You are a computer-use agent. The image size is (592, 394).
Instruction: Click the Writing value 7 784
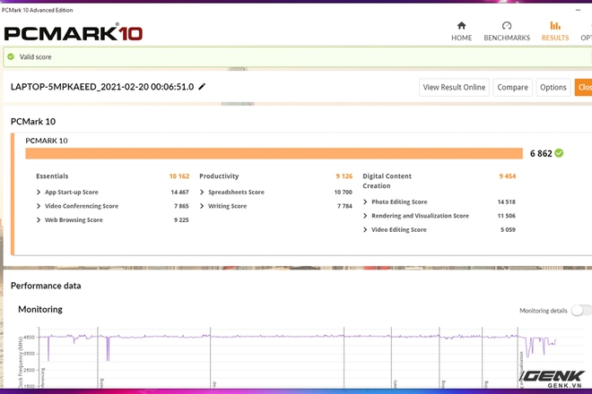tap(344, 206)
